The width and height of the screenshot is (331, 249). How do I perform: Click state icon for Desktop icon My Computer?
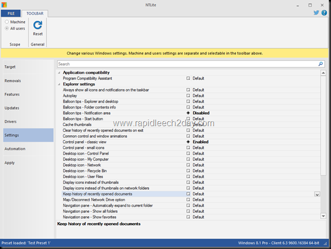tap(188, 159)
